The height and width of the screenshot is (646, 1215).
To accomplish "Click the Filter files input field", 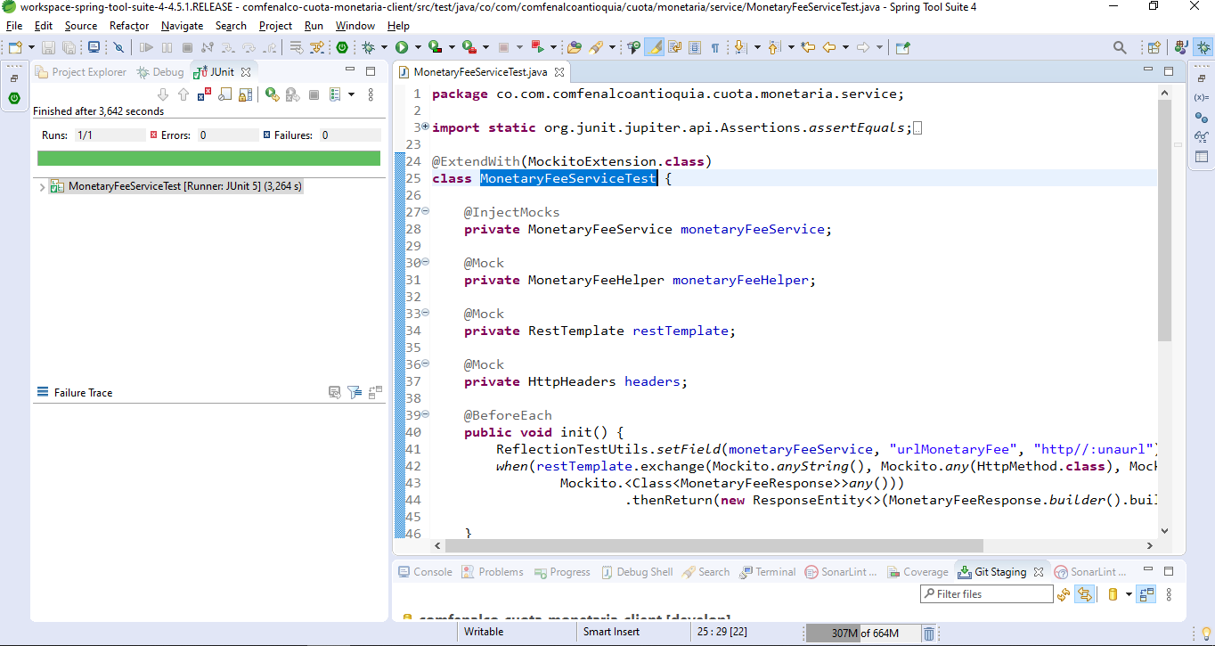I will pyautogui.click(x=987, y=593).
